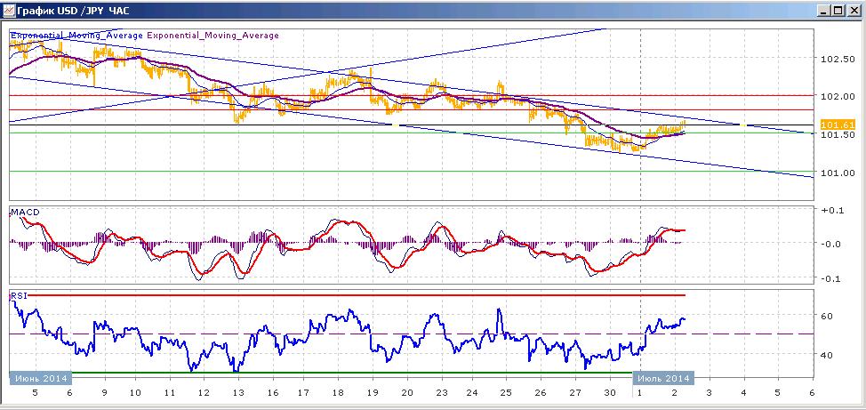Click the green horizontal line at 101.00
866x410 pixels.
coord(412,172)
